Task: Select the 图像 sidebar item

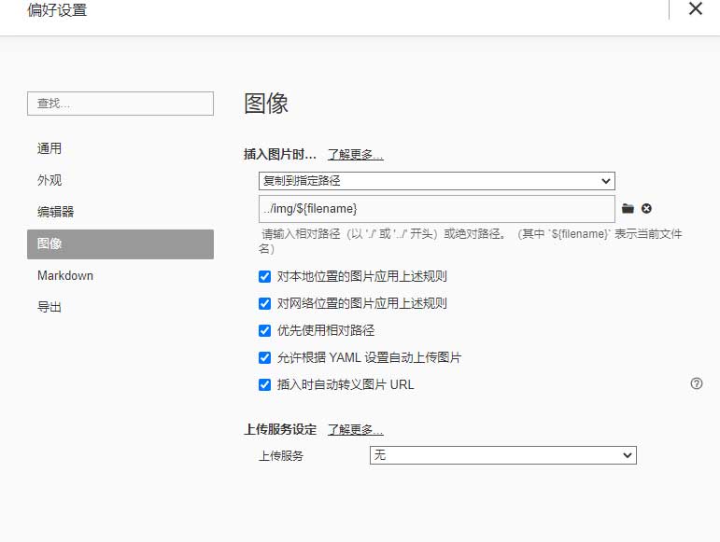Action: pos(120,243)
